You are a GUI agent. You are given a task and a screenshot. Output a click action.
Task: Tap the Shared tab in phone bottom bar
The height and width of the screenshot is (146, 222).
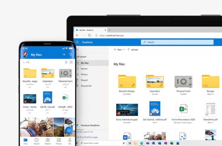point(47,141)
